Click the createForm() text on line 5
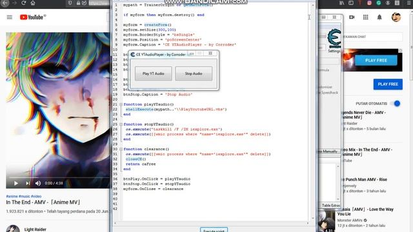This screenshot has width=413, height=232. 157,24
